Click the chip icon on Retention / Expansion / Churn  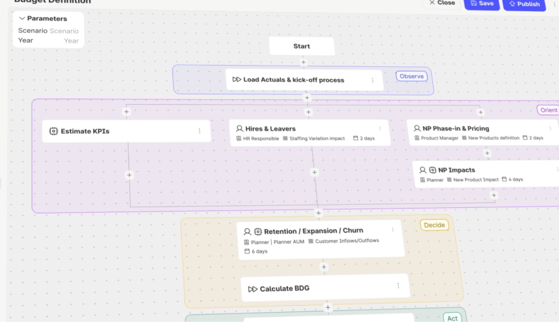[x=257, y=232]
